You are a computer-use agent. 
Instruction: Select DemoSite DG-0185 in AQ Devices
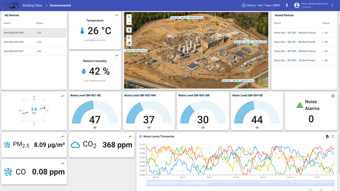(34, 42)
